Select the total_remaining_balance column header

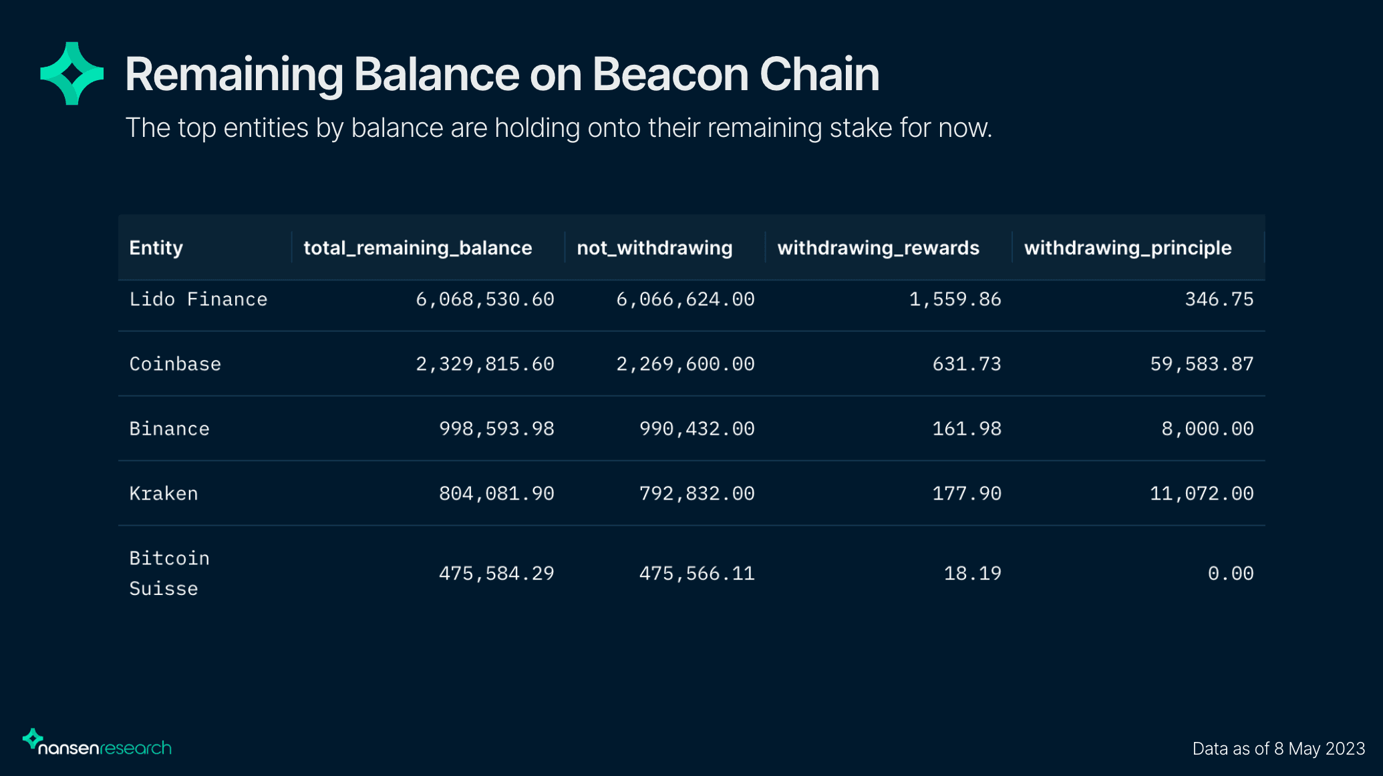click(x=418, y=248)
